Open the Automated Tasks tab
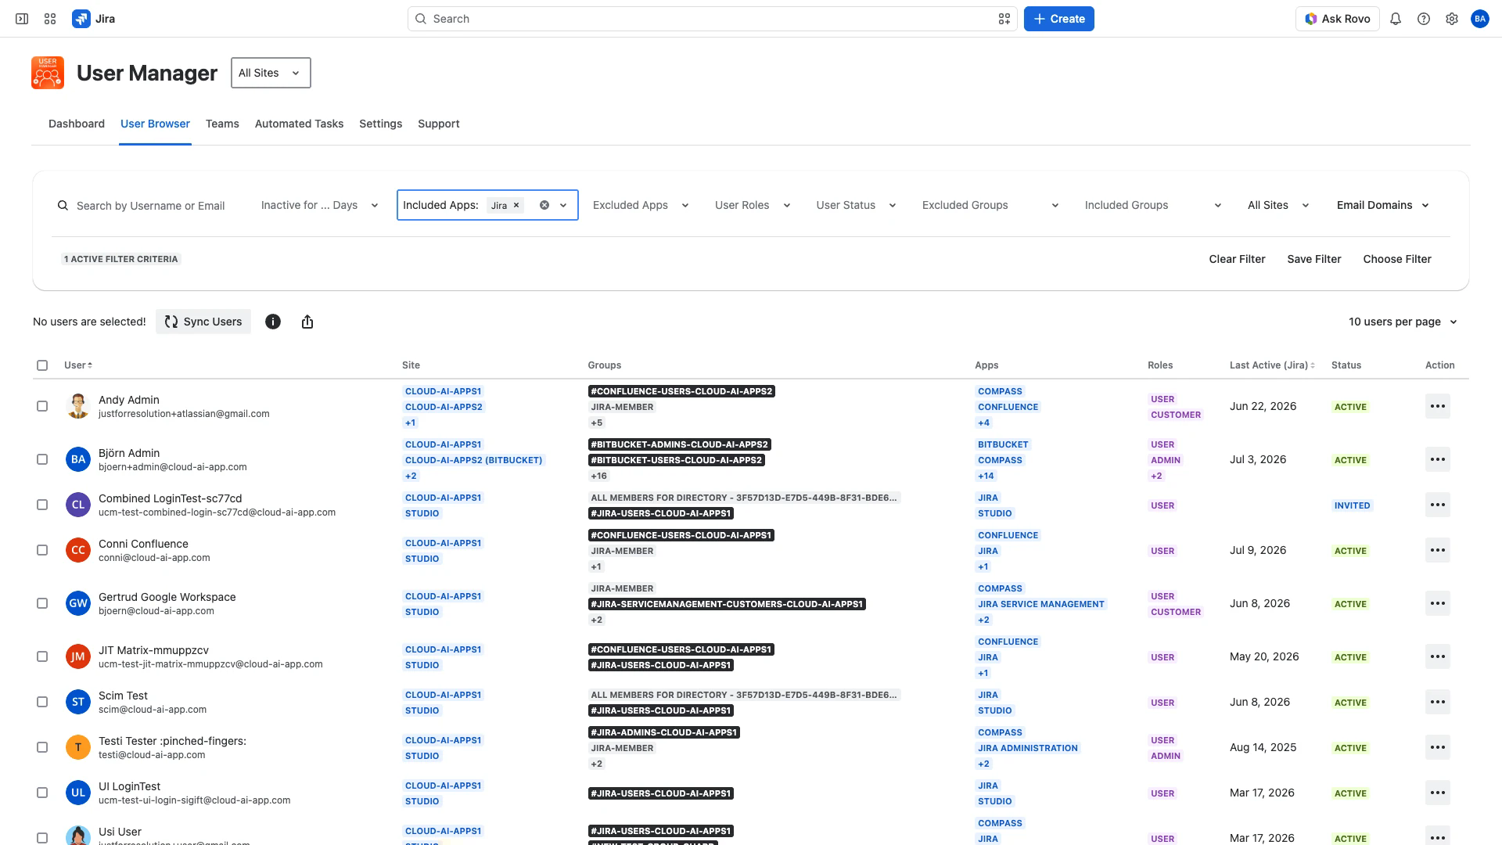1502x845 pixels. [x=299, y=124]
